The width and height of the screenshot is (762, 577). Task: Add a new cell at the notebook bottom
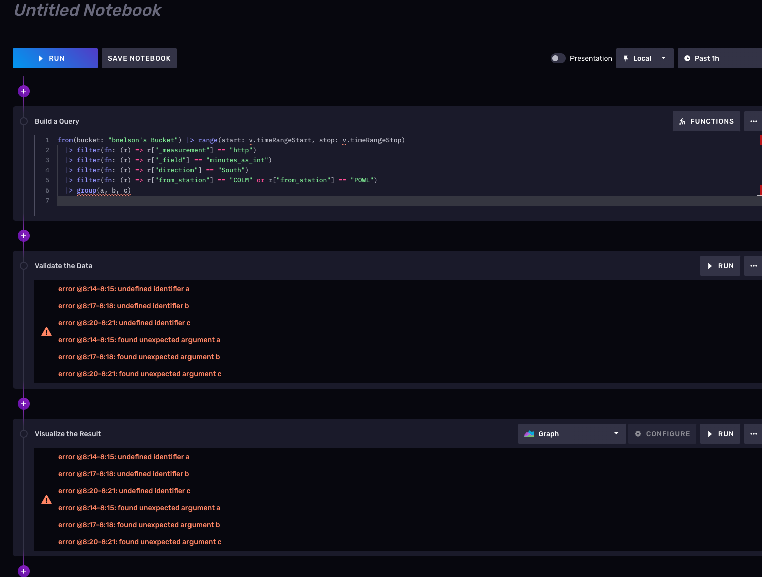pos(23,571)
